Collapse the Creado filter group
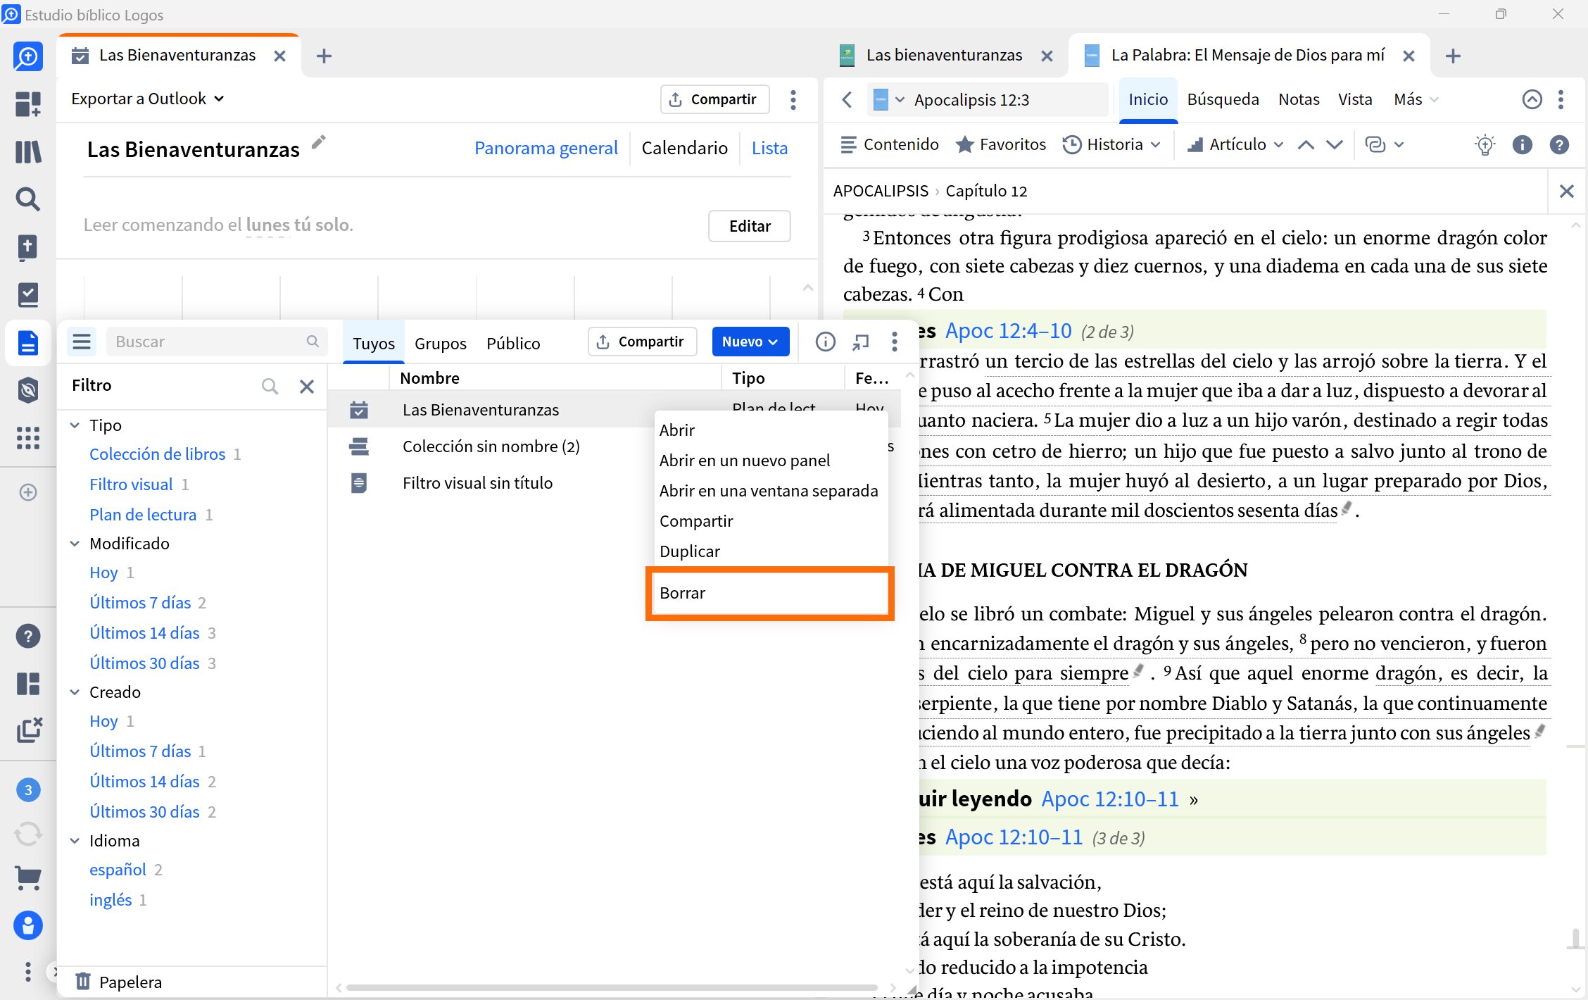 point(75,692)
